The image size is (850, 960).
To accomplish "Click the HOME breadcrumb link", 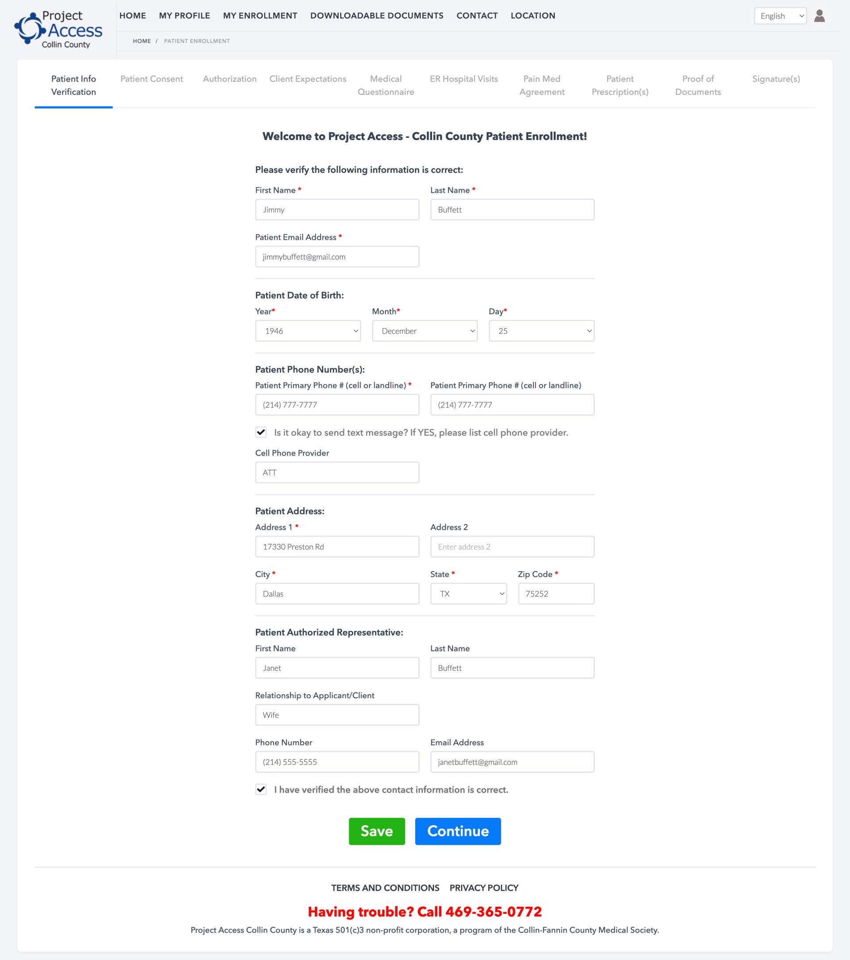I will tap(142, 41).
